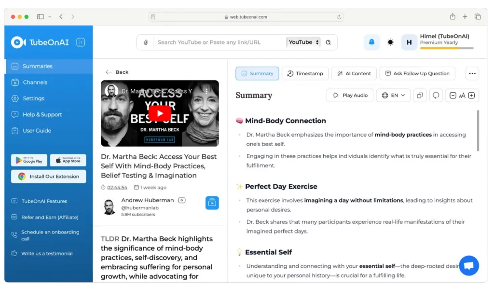Click the Google Play badge

(x=29, y=160)
